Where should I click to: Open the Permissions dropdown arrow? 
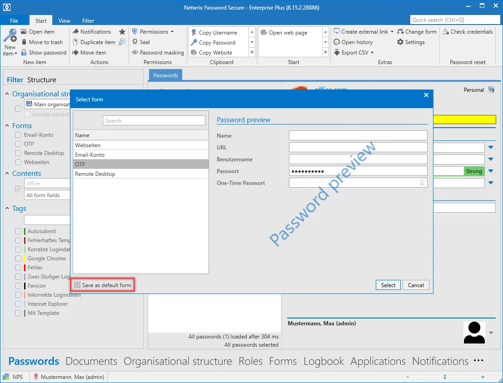172,32
